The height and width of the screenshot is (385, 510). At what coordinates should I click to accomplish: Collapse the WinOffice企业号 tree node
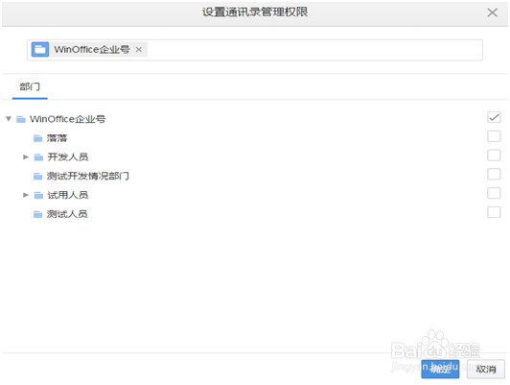(x=9, y=119)
